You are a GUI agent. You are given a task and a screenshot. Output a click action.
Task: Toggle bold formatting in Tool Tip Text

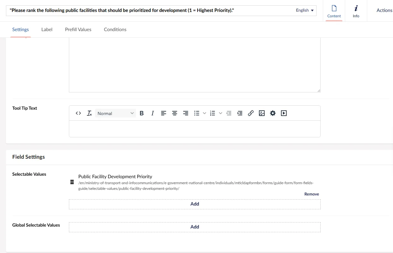[x=142, y=113]
